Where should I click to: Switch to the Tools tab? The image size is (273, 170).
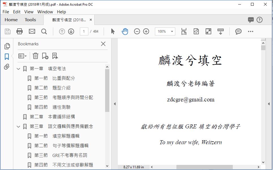click(x=30, y=20)
